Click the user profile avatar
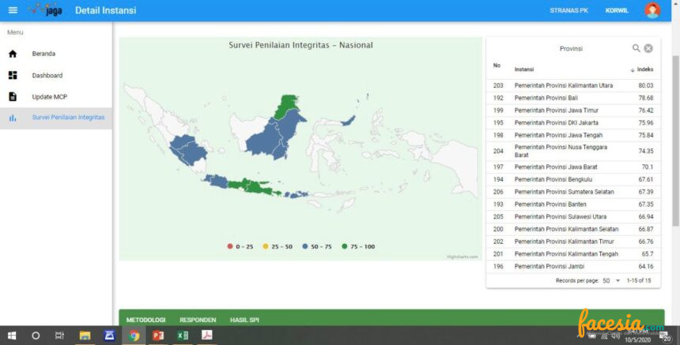Screen dimensions: 680x345 [652, 10]
